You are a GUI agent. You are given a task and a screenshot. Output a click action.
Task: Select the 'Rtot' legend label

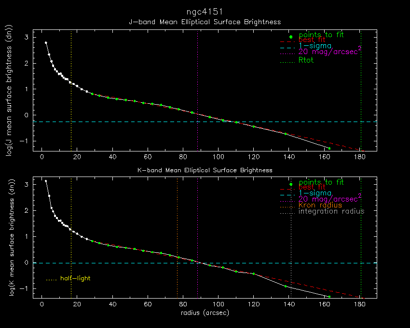pos(306,60)
